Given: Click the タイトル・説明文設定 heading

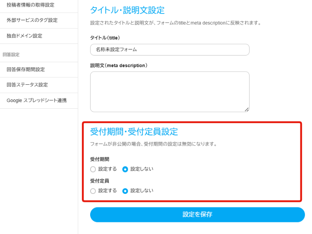Looking at the screenshot, I should click(x=127, y=10).
